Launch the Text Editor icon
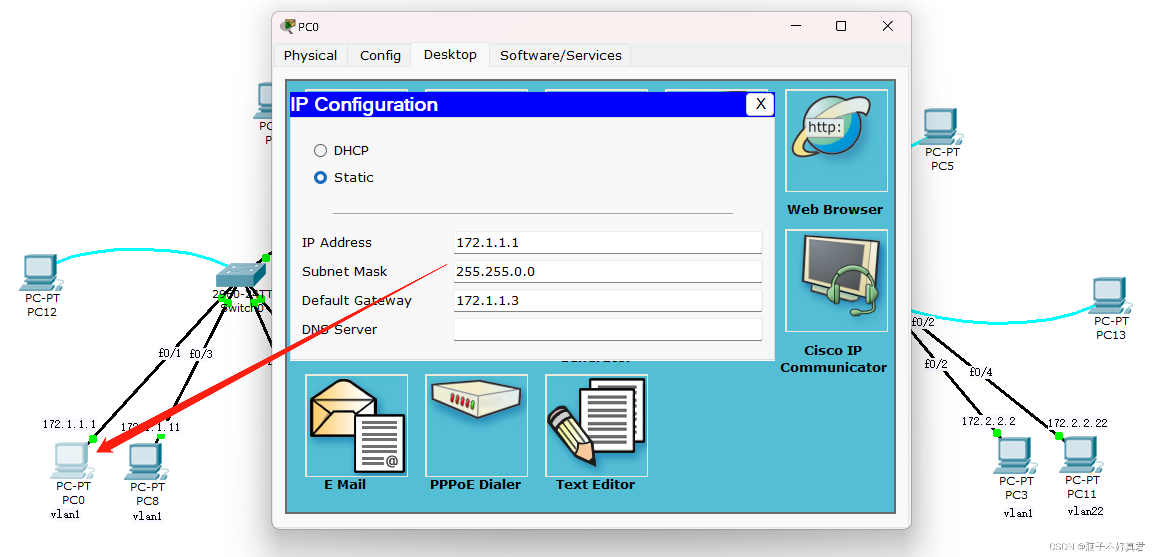The height and width of the screenshot is (557, 1153). click(x=596, y=425)
